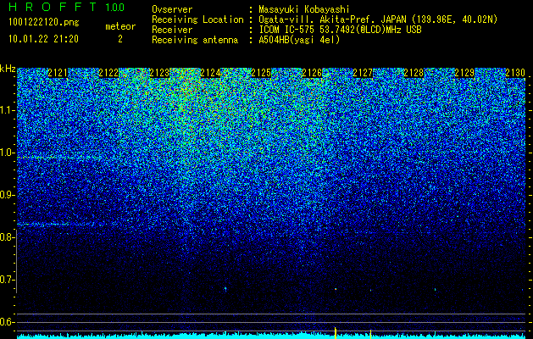Click the meteor count label

tap(120, 26)
